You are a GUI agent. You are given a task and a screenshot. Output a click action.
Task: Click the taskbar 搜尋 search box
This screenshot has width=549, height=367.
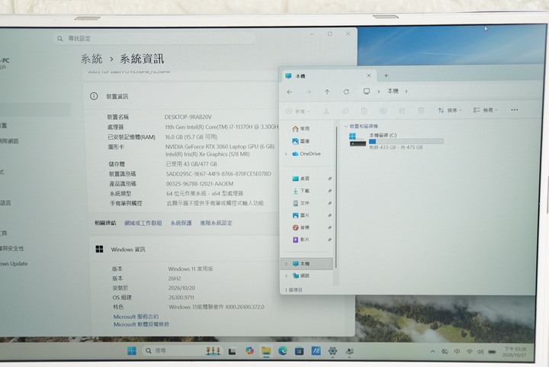tap(182, 350)
